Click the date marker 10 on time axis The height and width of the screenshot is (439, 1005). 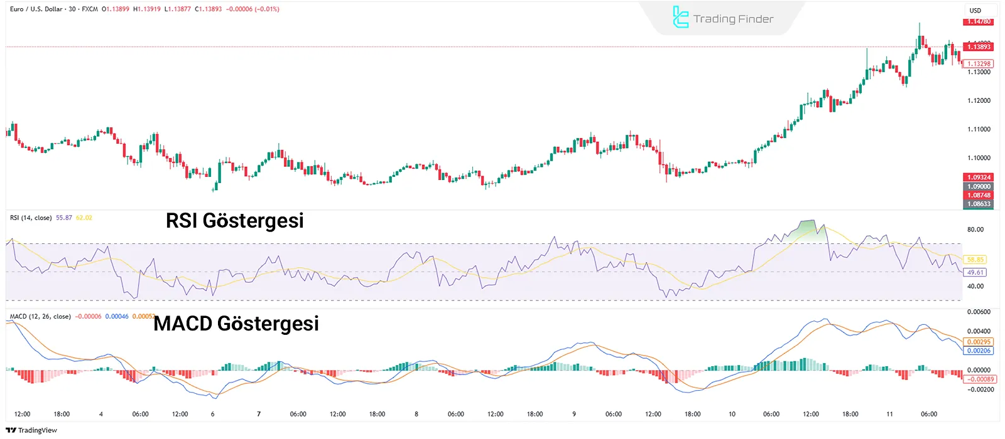732,414
